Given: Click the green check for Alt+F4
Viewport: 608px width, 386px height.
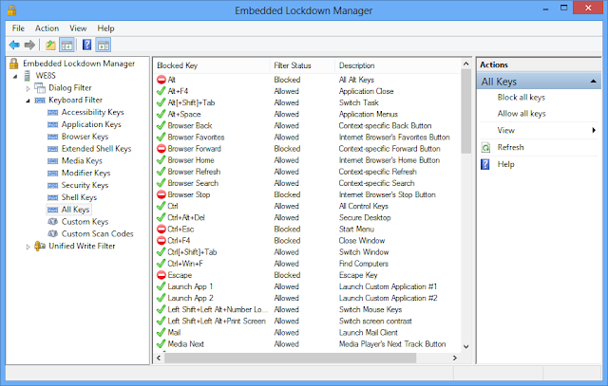Looking at the screenshot, I should coord(161,91).
